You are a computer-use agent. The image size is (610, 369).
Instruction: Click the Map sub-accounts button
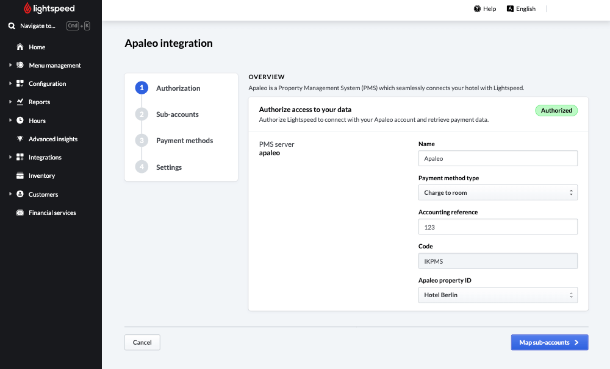550,342
